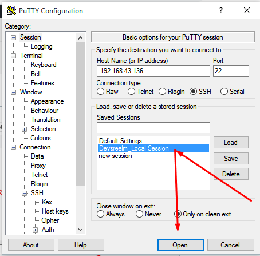Collapse the Terminal tree node
The width and height of the screenshot is (260, 256).
(x=13, y=56)
